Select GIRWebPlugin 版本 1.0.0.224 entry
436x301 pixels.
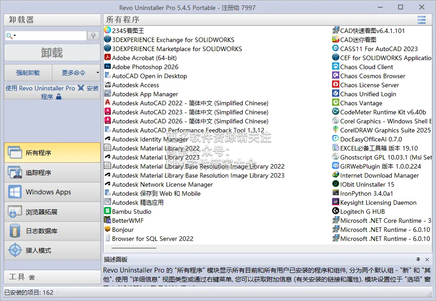pos(377,166)
